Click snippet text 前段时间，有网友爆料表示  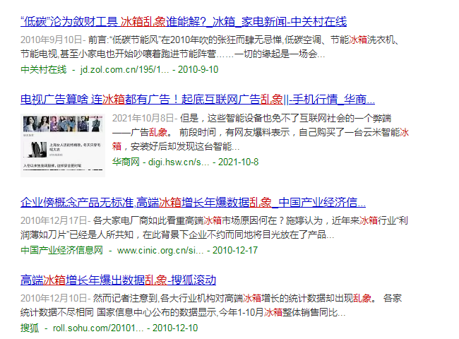(234, 132)
